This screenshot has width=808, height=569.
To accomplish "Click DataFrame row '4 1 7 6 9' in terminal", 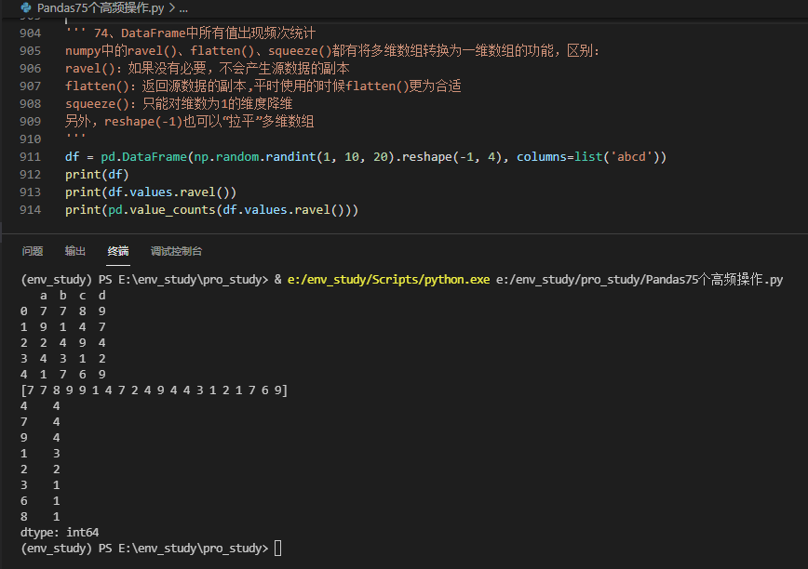I will point(63,375).
